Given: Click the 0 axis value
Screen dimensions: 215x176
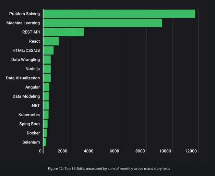Looking at the screenshot, I should click(40, 151).
